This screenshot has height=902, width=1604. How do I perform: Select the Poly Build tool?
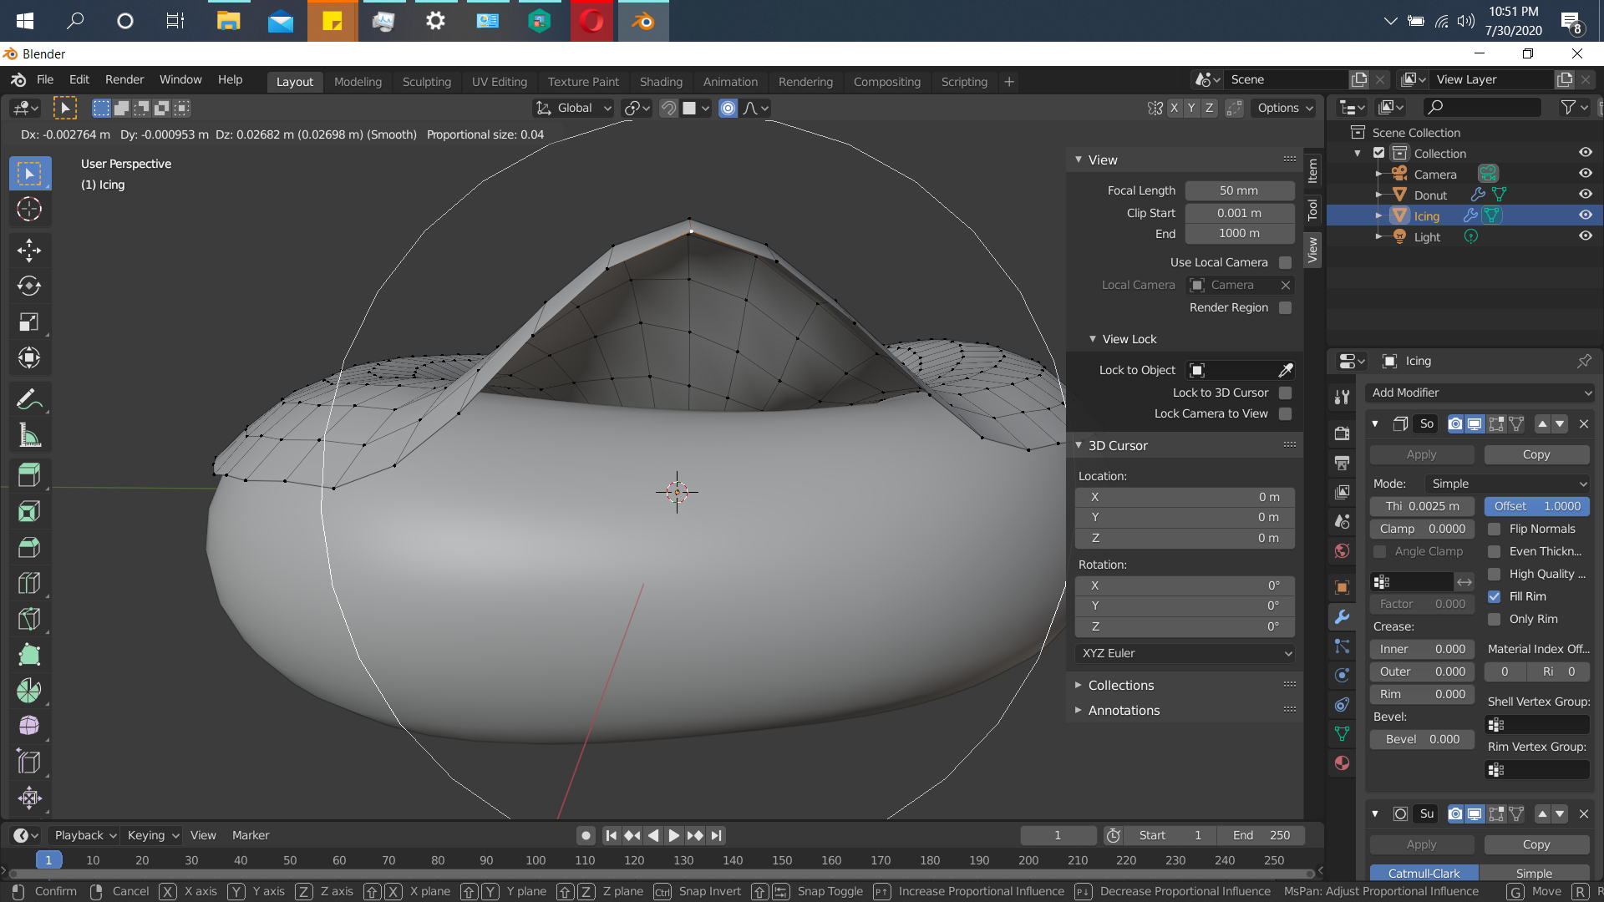[29, 655]
